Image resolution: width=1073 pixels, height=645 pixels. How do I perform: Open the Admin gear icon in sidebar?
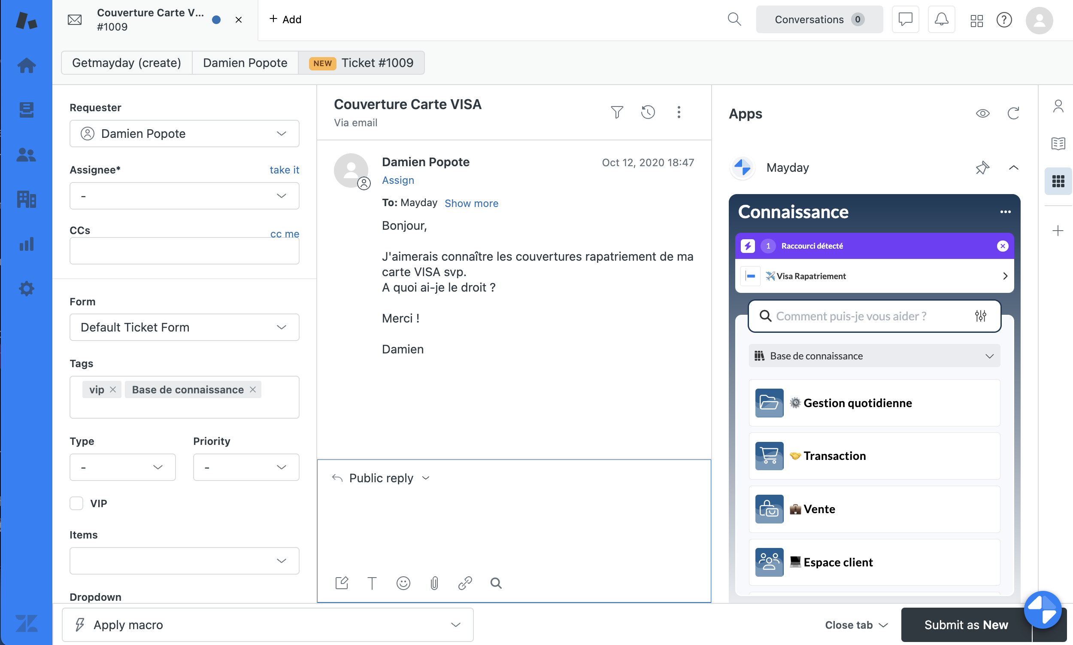tap(26, 289)
